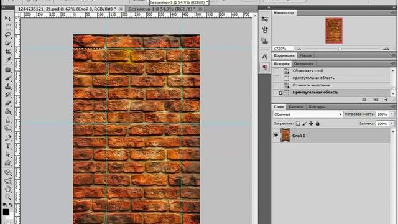Open the Paragraph panel icon
This screenshot has width=398, height=224.
(x=265, y=67)
